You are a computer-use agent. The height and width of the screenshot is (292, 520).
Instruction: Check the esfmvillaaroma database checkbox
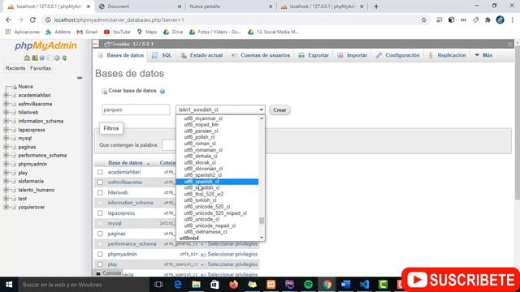[100, 182]
